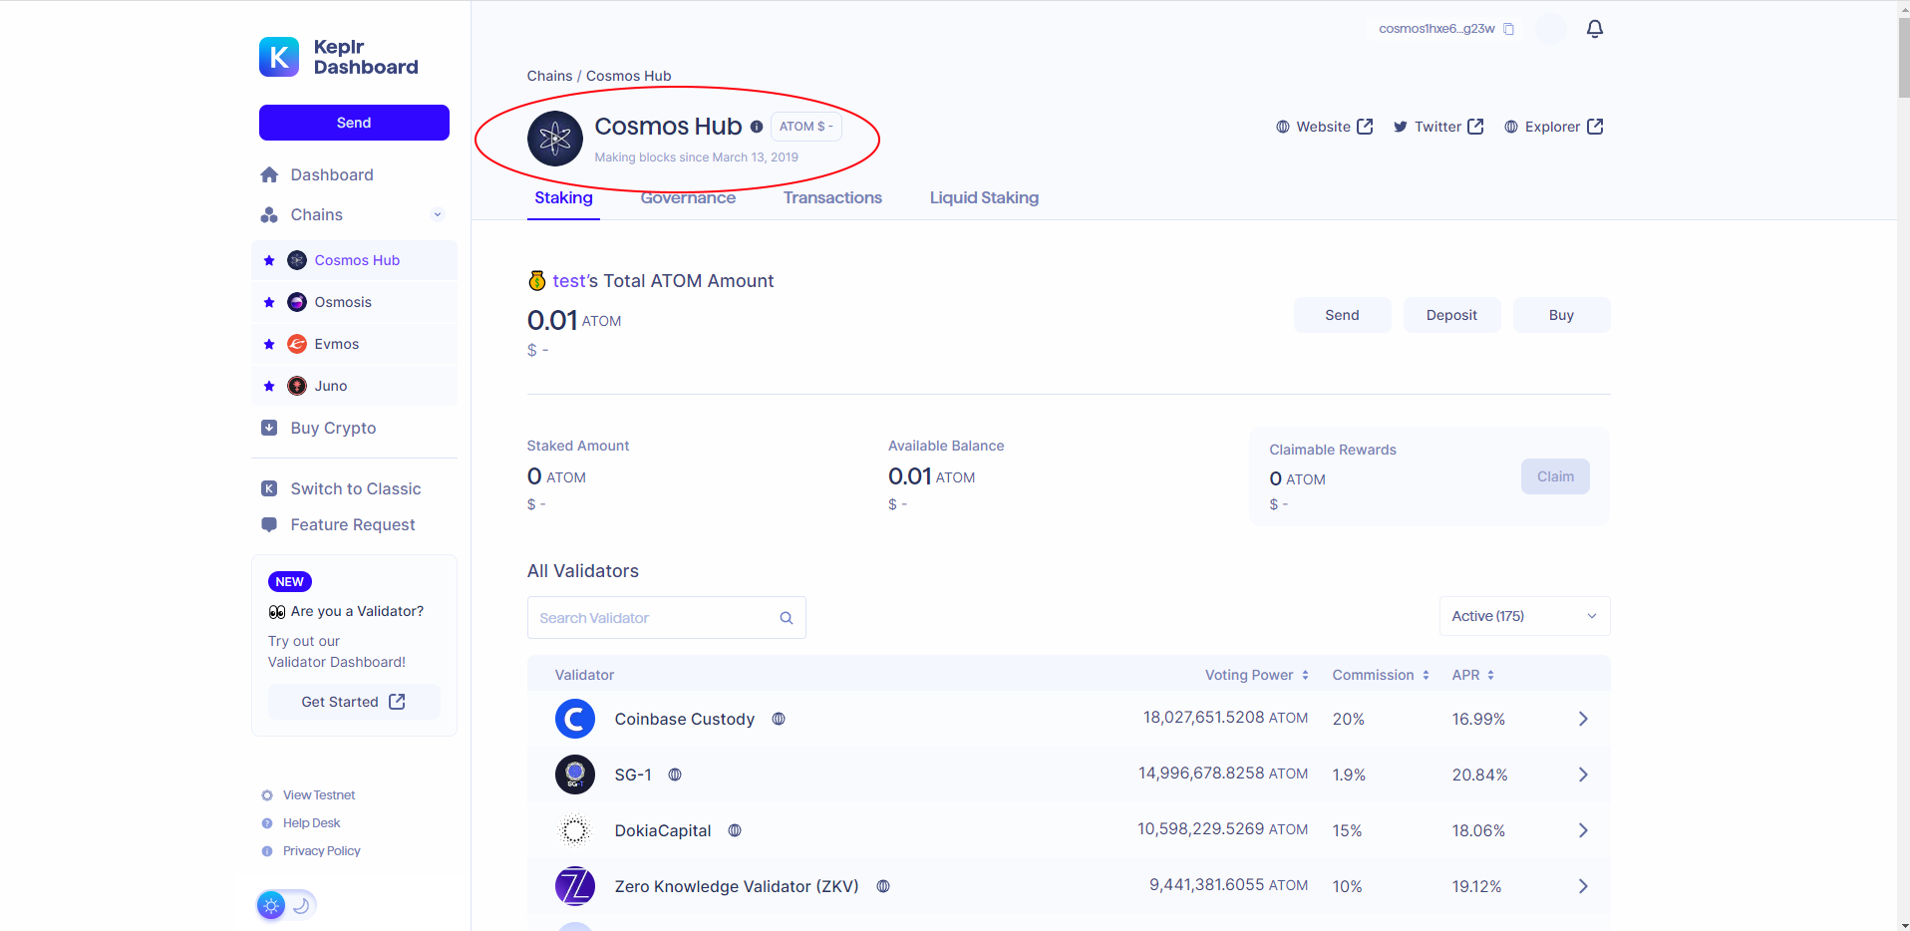Select the Coinbase Custody validator name

click(x=685, y=719)
